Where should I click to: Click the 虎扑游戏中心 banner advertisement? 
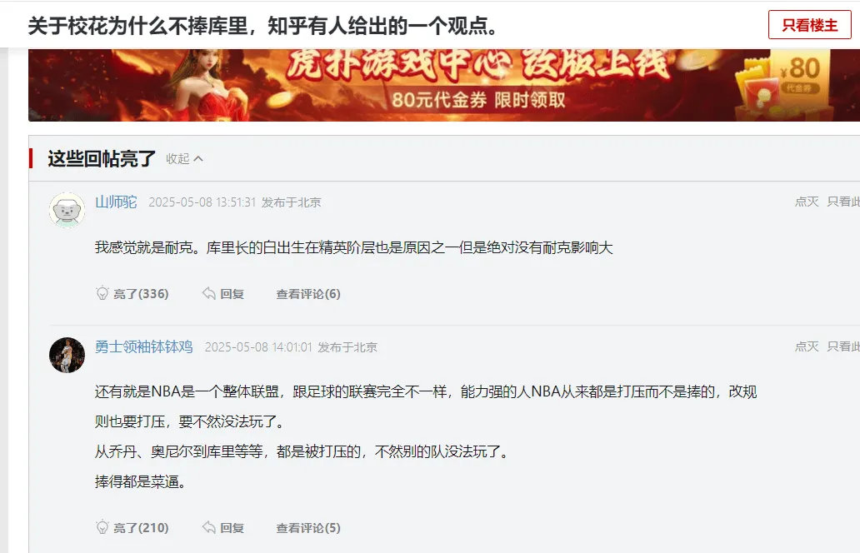444,85
